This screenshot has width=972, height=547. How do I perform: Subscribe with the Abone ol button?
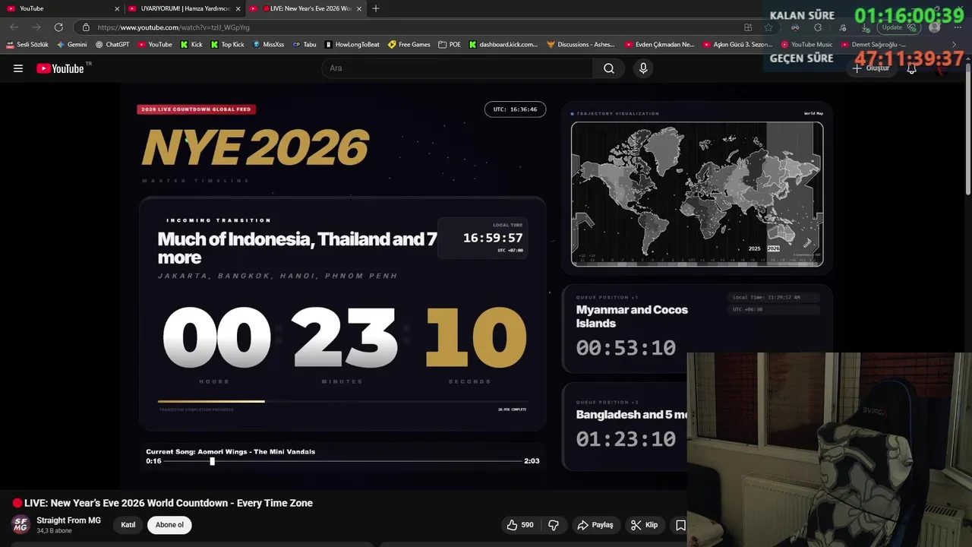169,525
